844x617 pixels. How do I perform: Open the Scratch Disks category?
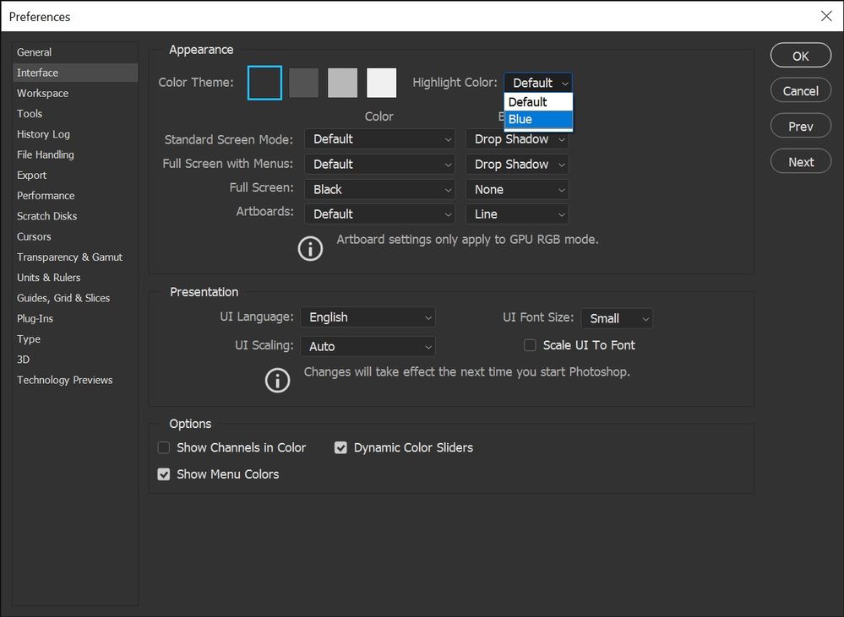(x=75, y=216)
